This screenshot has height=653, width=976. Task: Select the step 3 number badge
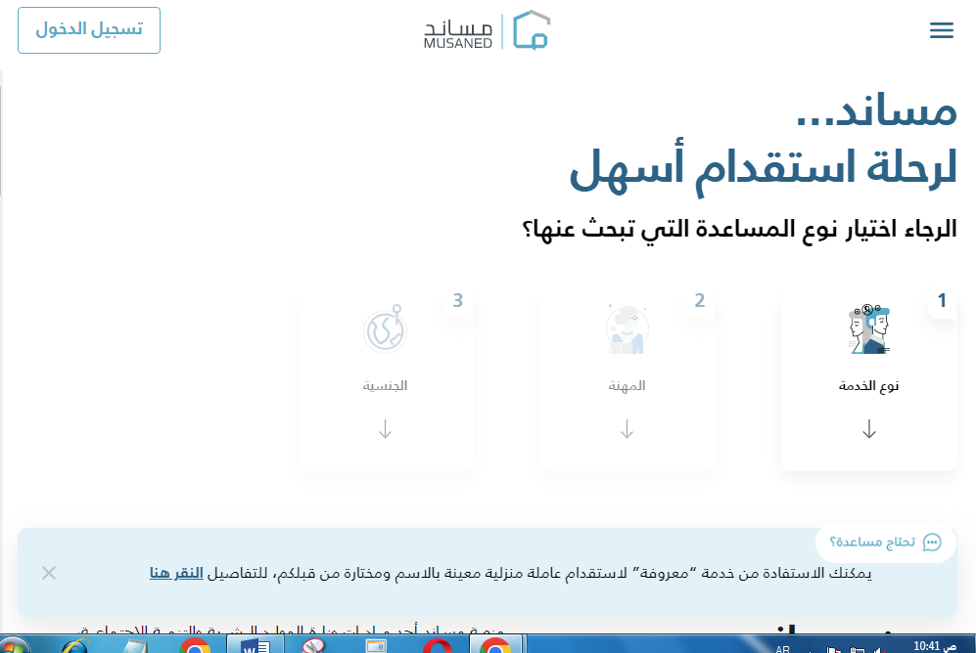click(x=457, y=301)
